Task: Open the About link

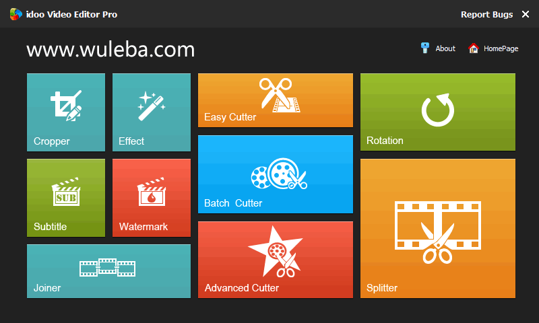Action: point(445,48)
